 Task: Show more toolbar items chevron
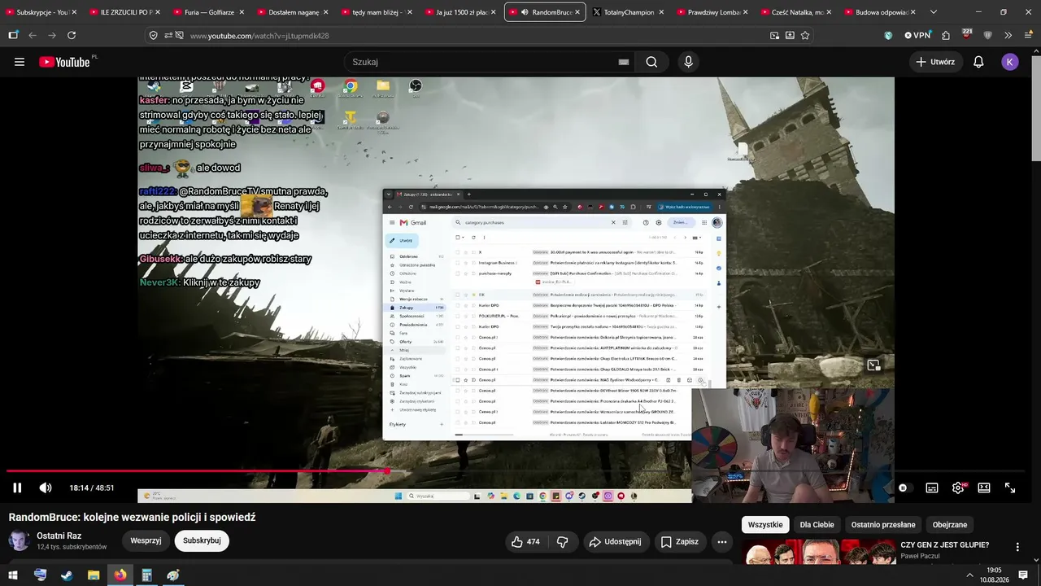[1008, 36]
